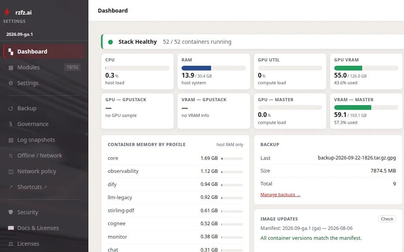The image size is (404, 252).
Task: Click the 1.69 GB core memory value
Action: (x=209, y=158)
